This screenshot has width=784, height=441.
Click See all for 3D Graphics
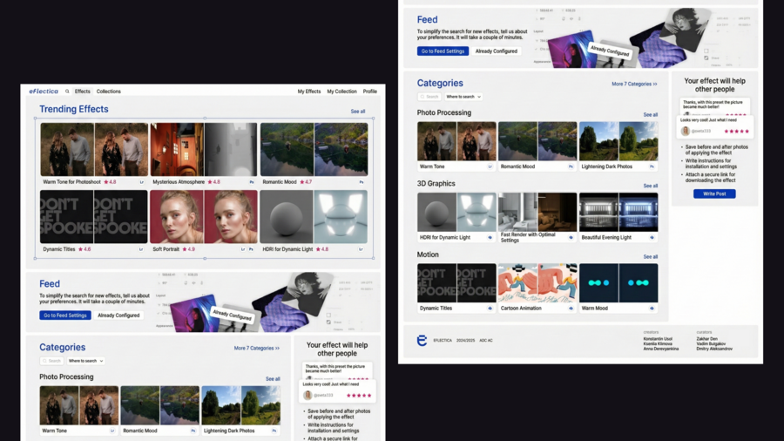651,186
